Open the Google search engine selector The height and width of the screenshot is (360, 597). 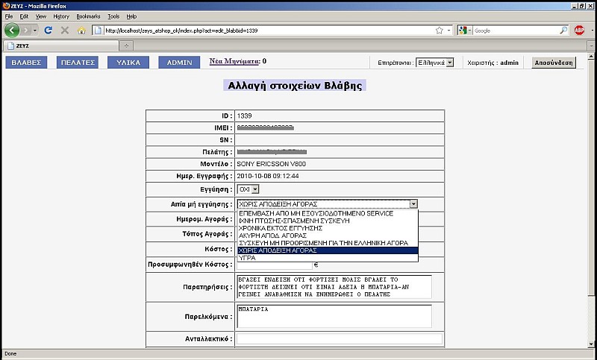point(465,31)
